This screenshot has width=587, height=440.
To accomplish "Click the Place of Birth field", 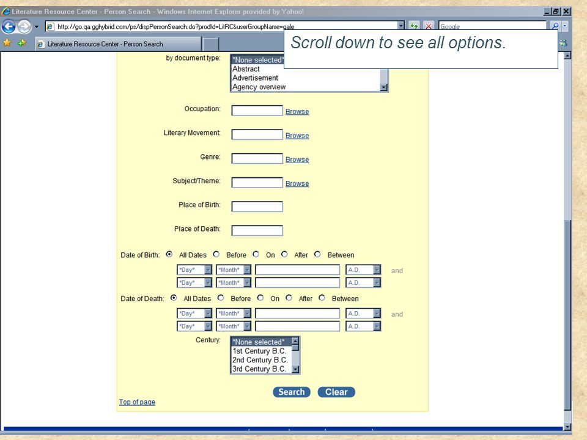I will click(x=257, y=207).
